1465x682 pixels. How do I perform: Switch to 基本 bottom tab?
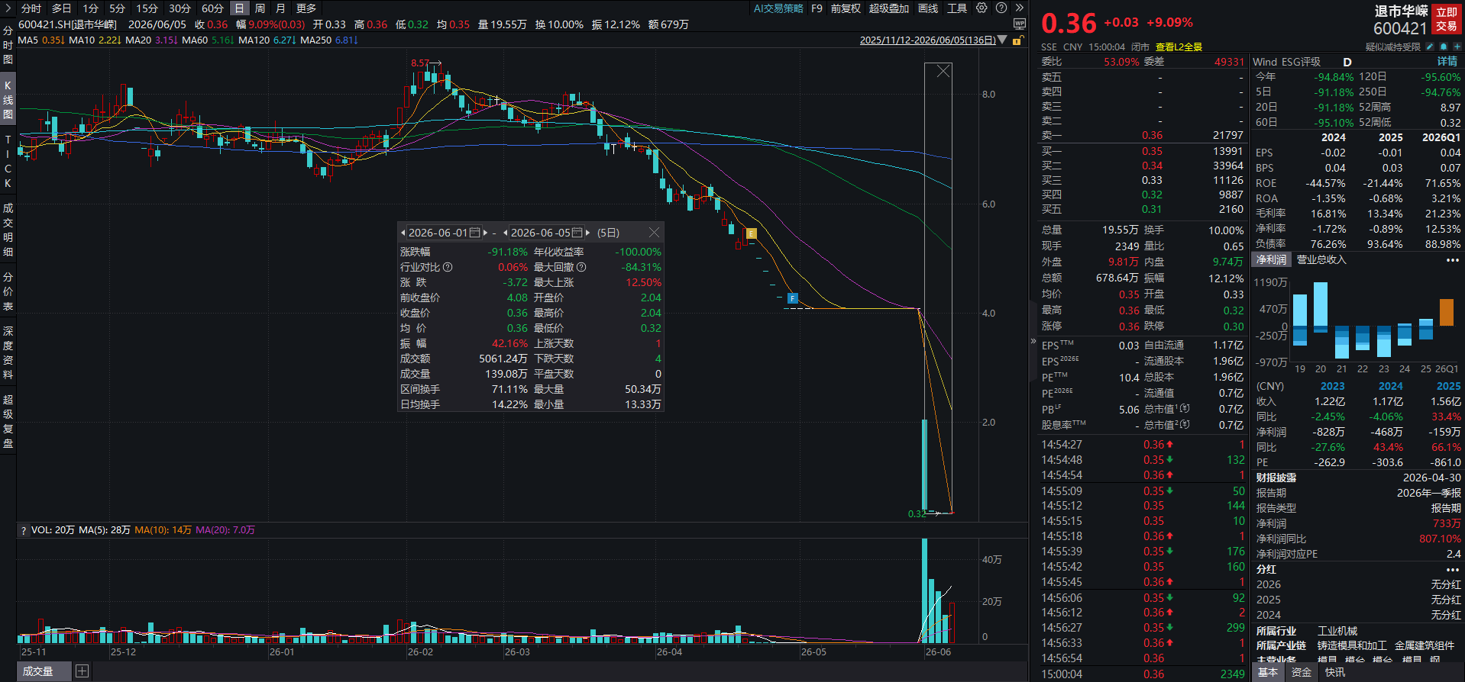(1268, 672)
